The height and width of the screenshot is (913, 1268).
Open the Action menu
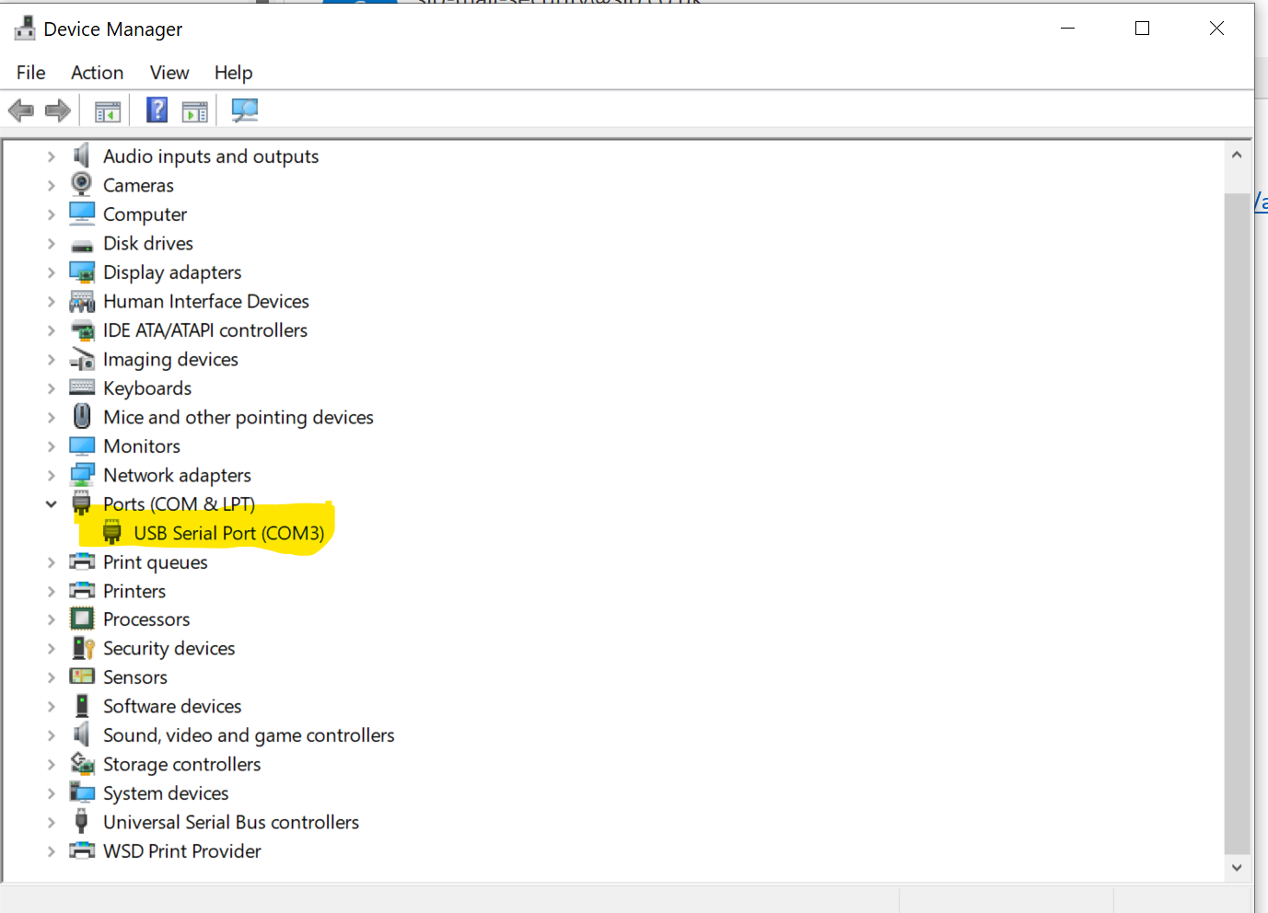(x=97, y=73)
